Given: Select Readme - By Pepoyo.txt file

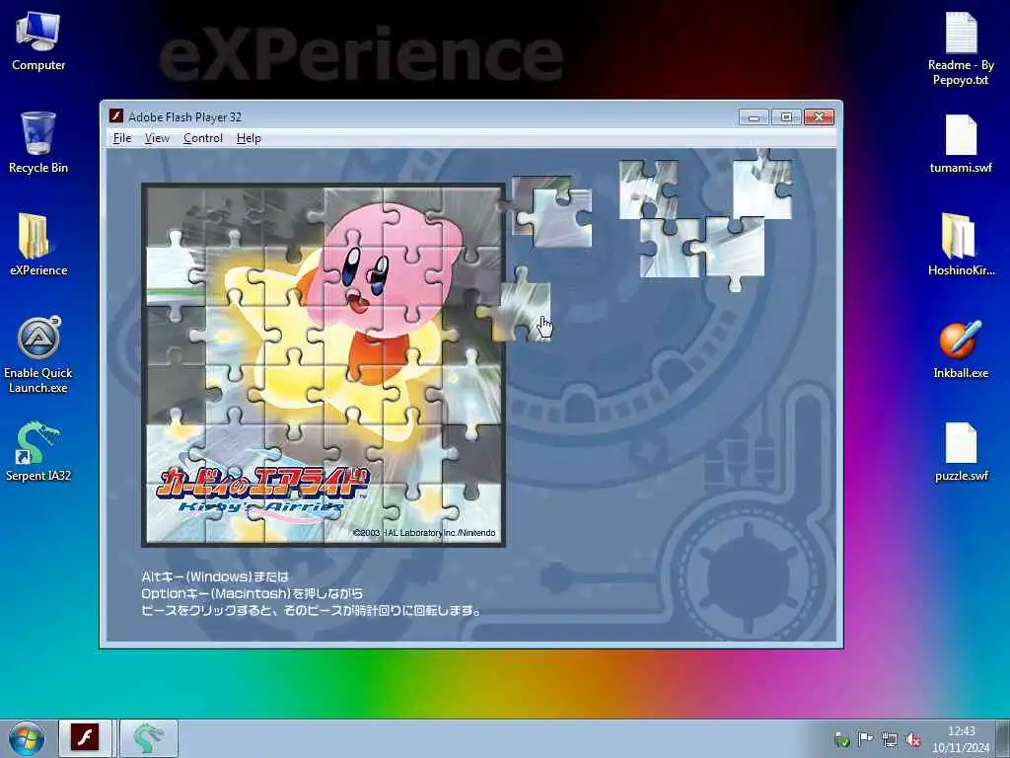Looking at the screenshot, I should click(961, 49).
